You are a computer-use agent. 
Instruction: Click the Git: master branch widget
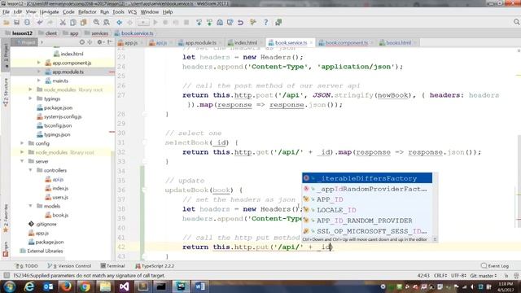(484, 276)
